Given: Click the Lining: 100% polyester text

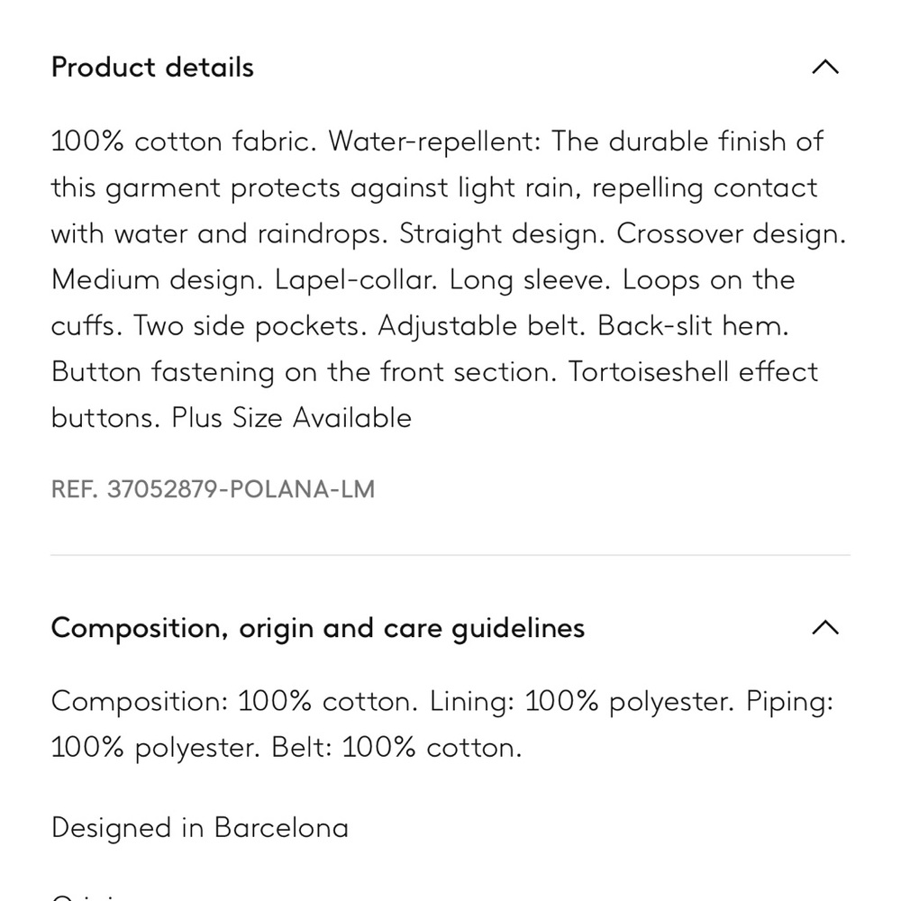Looking at the screenshot, I should pyautogui.click(x=581, y=702).
